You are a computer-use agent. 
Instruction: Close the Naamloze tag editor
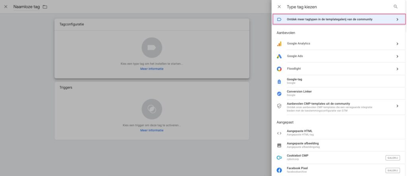(x=6, y=7)
